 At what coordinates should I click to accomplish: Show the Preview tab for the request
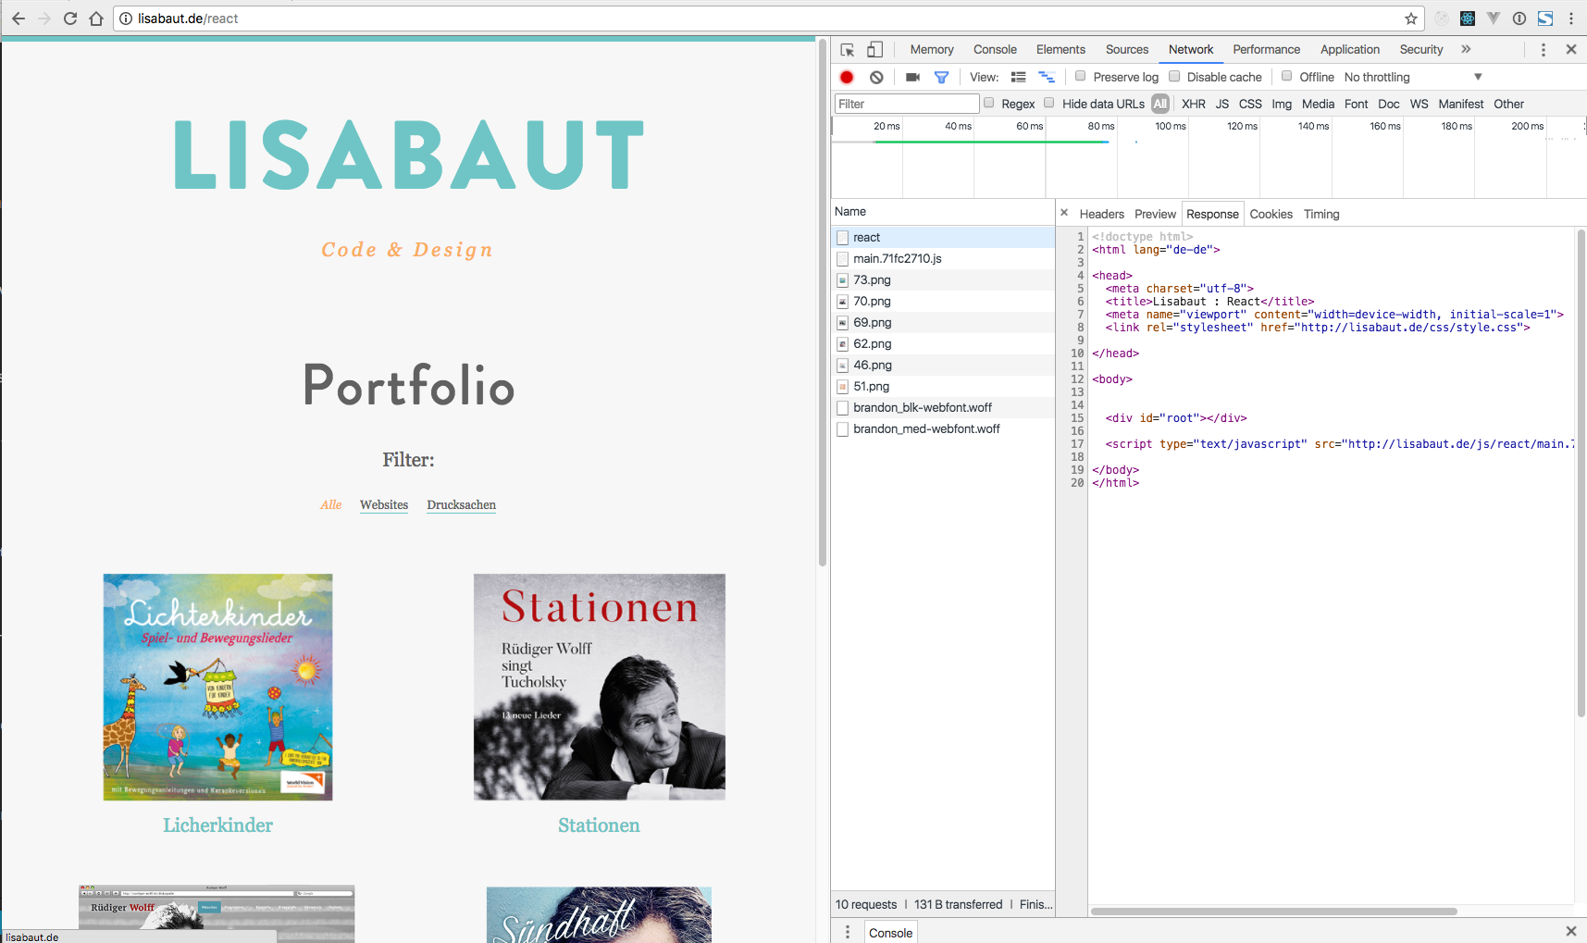click(1155, 214)
